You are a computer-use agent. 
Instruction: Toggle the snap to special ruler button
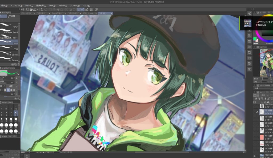click(82, 10)
